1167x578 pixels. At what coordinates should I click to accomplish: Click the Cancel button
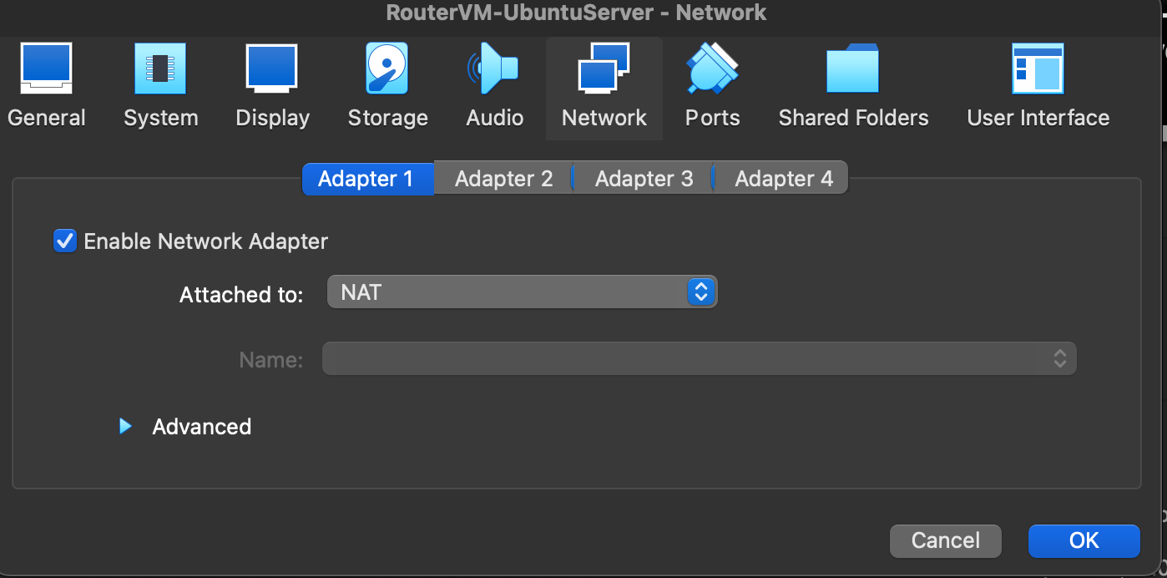click(x=946, y=540)
